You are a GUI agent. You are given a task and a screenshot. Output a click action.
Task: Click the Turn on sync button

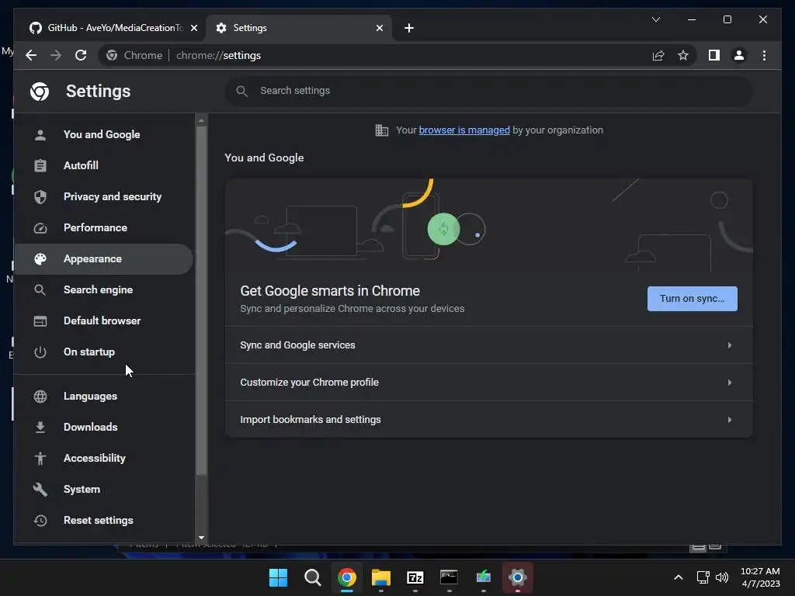[x=692, y=299]
